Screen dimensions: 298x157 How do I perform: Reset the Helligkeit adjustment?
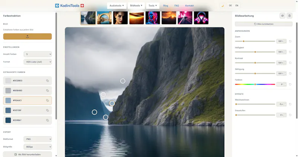pos(290,52)
